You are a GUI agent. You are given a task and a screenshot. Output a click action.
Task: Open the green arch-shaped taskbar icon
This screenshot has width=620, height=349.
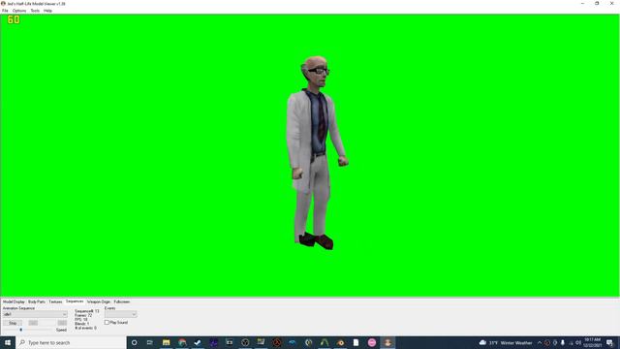pos(325,342)
